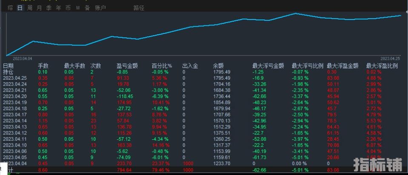Screen dimensions: 408x175
Task: Select the 2023.04.13 date row
Action: coord(204,127)
